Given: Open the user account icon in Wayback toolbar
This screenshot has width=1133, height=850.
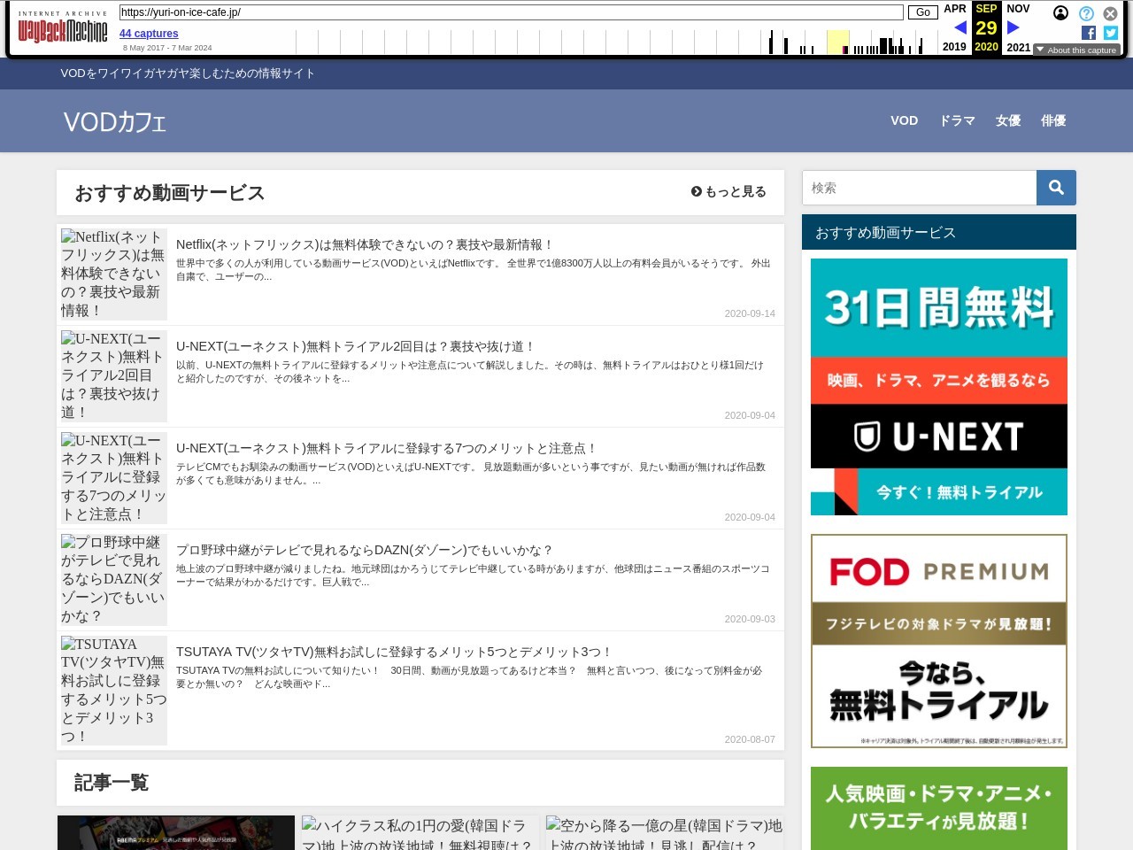Looking at the screenshot, I should pos(1060,13).
